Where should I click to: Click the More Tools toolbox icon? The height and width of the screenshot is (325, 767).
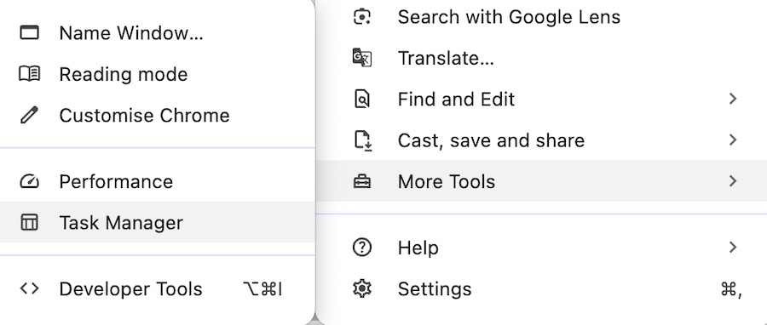click(362, 181)
